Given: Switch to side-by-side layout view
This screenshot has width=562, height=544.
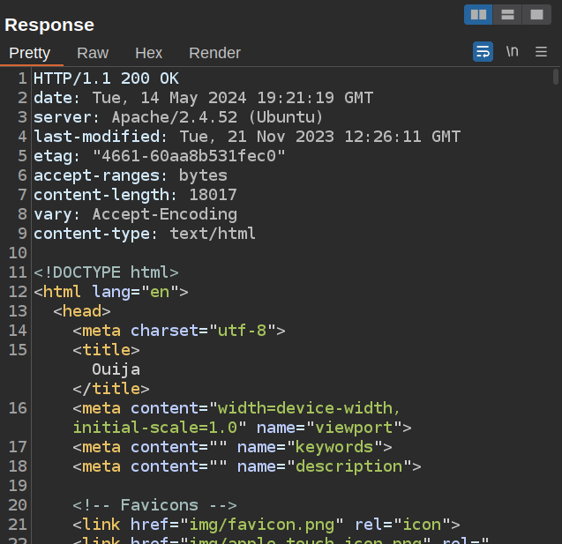Looking at the screenshot, I should click(x=478, y=14).
